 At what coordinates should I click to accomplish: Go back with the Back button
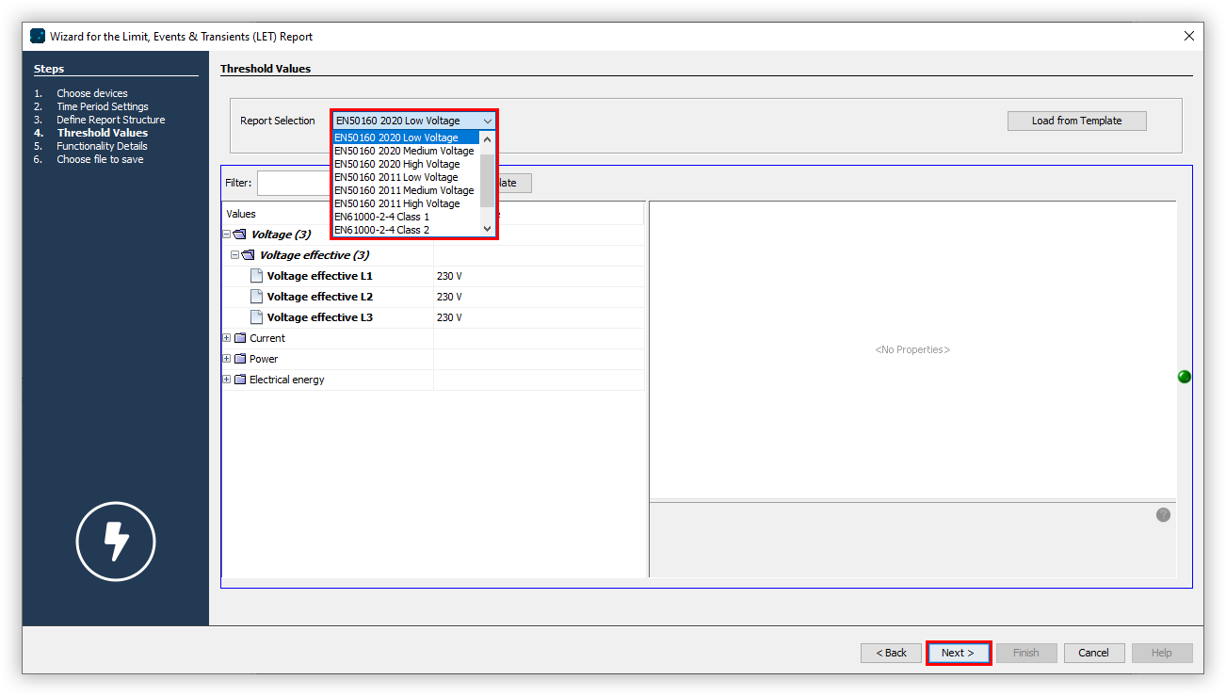pyautogui.click(x=891, y=653)
